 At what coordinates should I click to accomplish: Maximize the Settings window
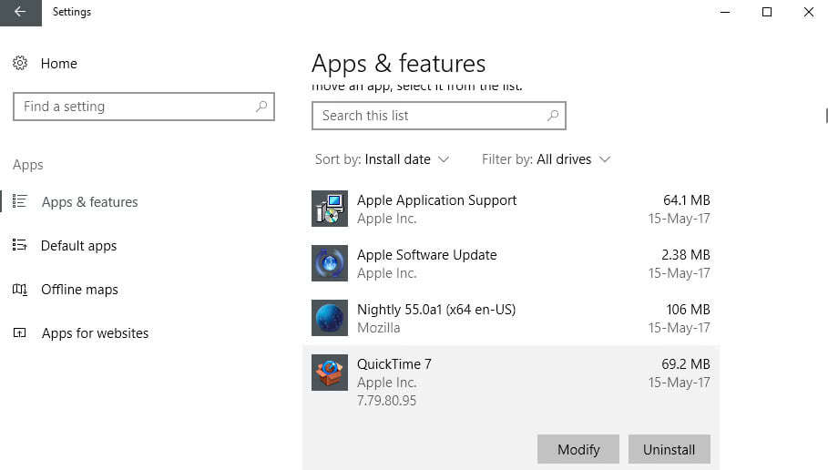pos(767,12)
